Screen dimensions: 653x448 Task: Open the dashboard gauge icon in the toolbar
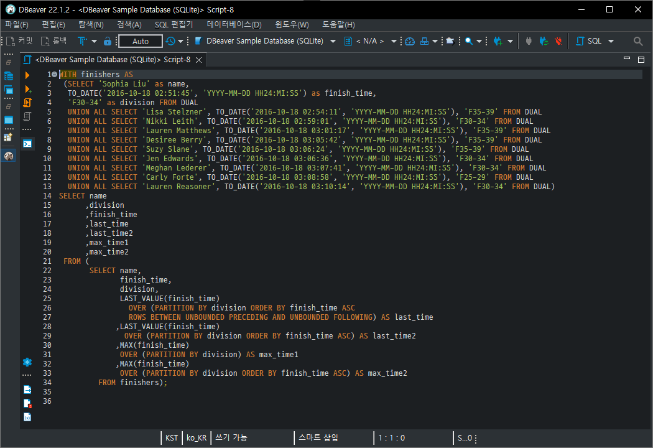pos(410,41)
